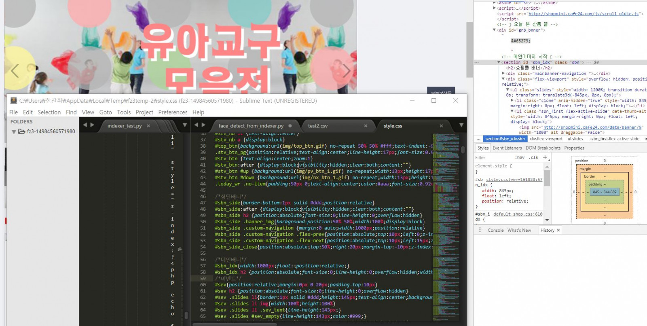Click the browser page vertical scrollbar
The width and height of the screenshot is (647, 326).
pyautogui.click(x=469, y=49)
